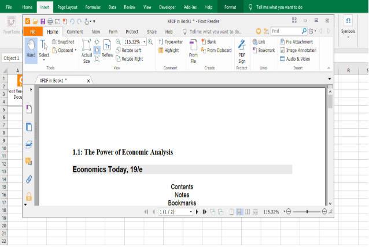Insert Audio & Video

click(295, 59)
